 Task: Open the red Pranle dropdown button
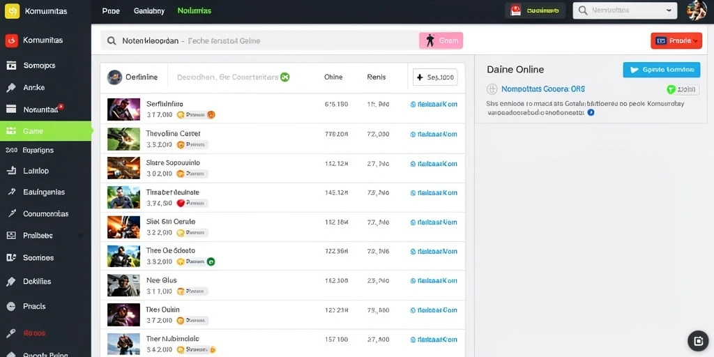coord(676,41)
